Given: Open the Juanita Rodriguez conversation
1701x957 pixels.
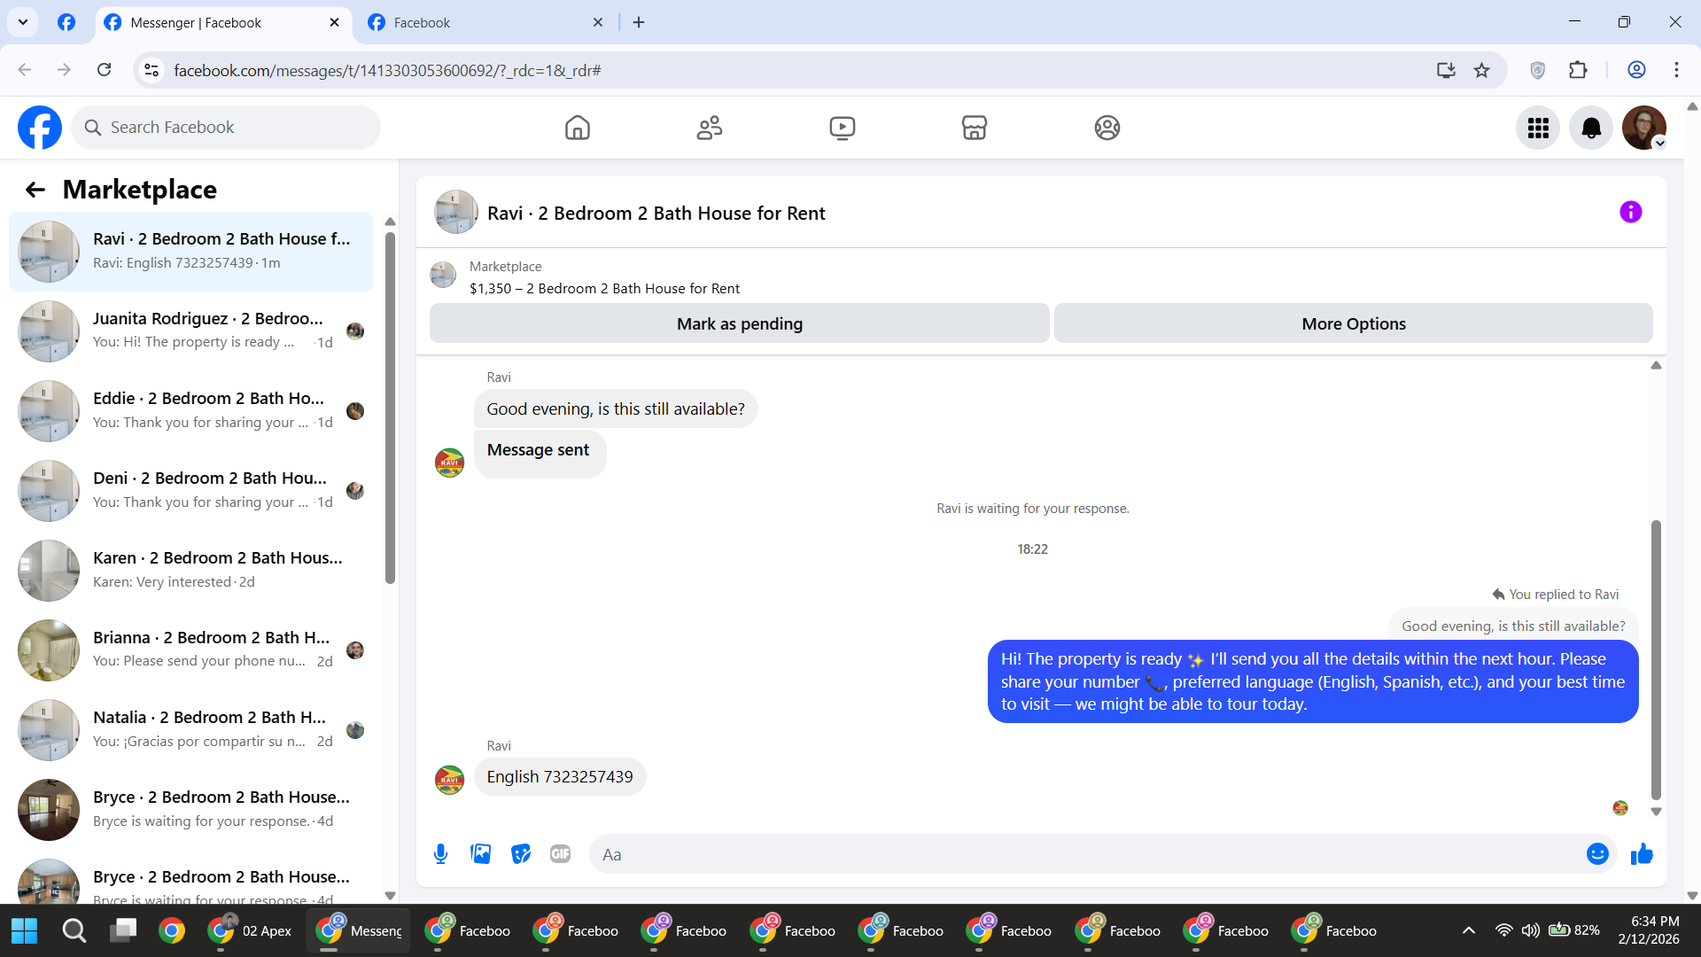Looking at the screenshot, I should pos(190,331).
